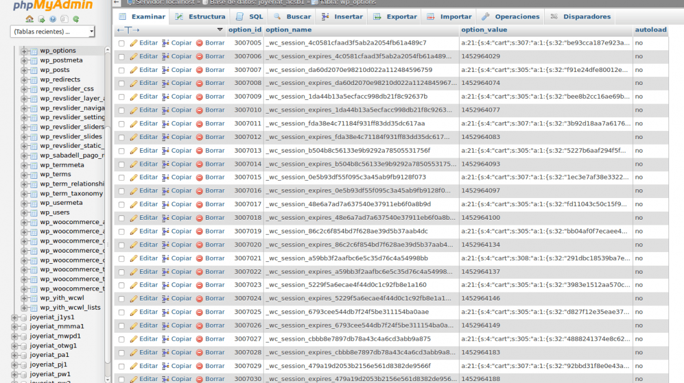Click copy icon for row 3007014
Screen dimensions: 684x383
pyautogui.click(x=165, y=164)
